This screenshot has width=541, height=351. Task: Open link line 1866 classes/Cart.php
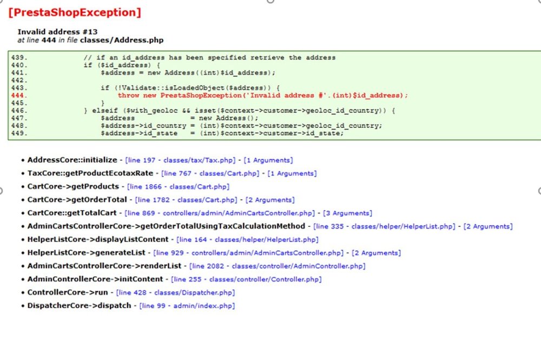[179, 187]
